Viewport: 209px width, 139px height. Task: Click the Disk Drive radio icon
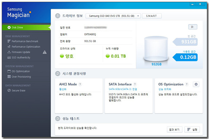click(9, 28)
